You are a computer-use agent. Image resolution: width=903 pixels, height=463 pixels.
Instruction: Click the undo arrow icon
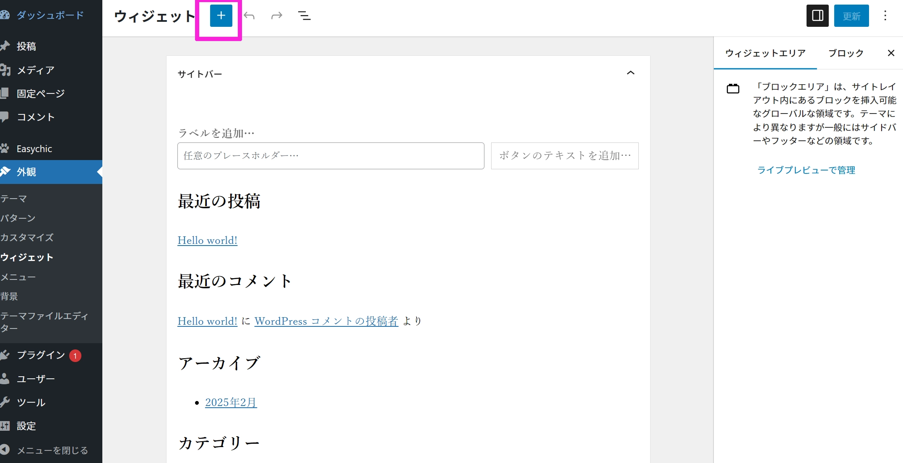coord(249,16)
